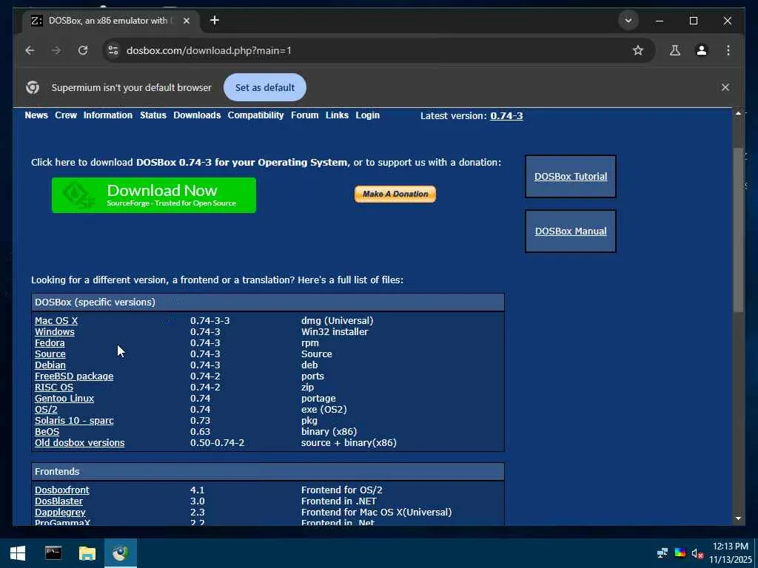Open the DOSBox Manual link
Viewport: 758px width, 568px height.
tap(571, 231)
